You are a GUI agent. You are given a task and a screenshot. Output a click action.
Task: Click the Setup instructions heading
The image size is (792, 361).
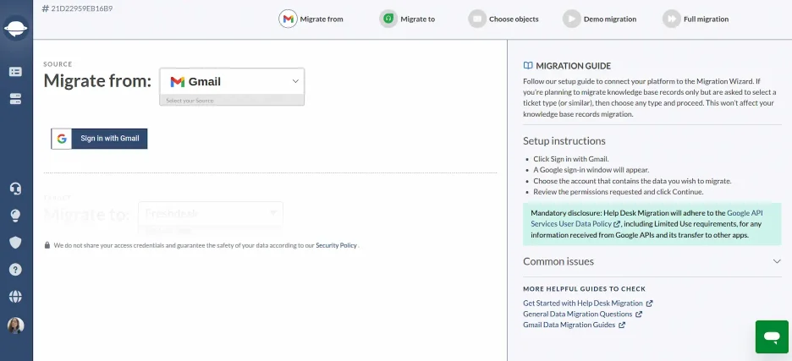[x=564, y=141]
